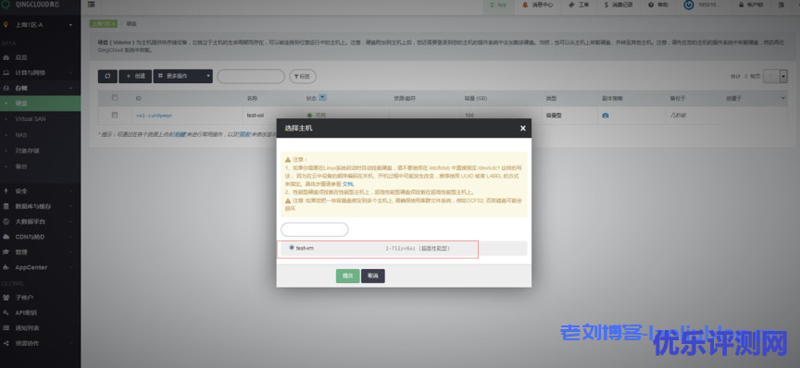Viewport: 800px width, 368px height.
Task: Expand 大数据平台 sidebar section
Action: point(41,222)
